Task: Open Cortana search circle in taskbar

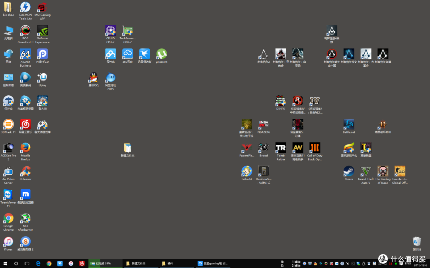Action: click(16, 263)
